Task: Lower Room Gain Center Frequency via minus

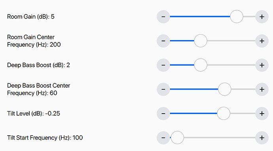Action: [x=163, y=41]
